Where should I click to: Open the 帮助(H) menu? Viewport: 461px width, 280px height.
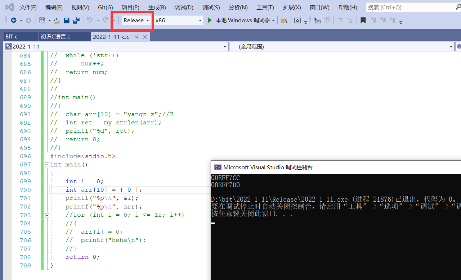[x=348, y=8]
